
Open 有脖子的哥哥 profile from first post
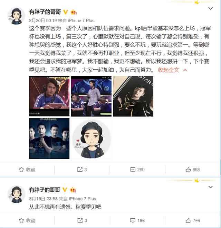45,12
